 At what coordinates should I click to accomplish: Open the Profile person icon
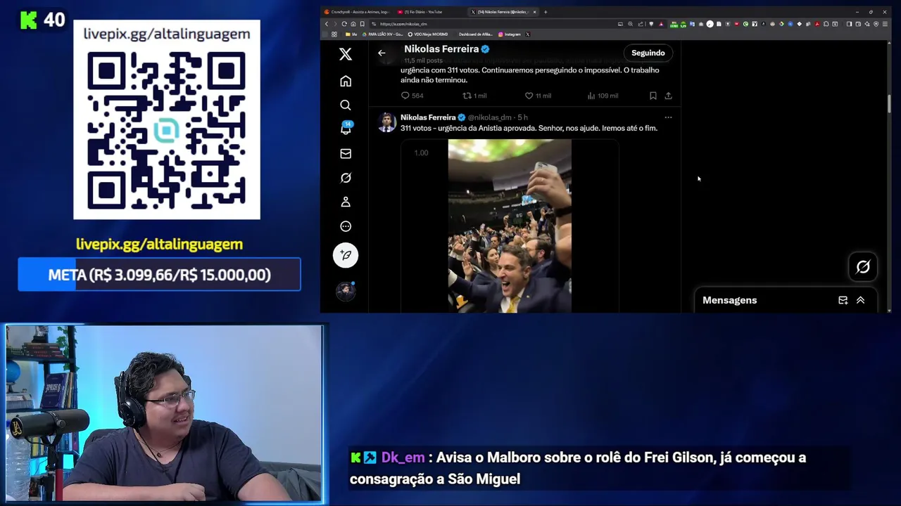(x=345, y=202)
